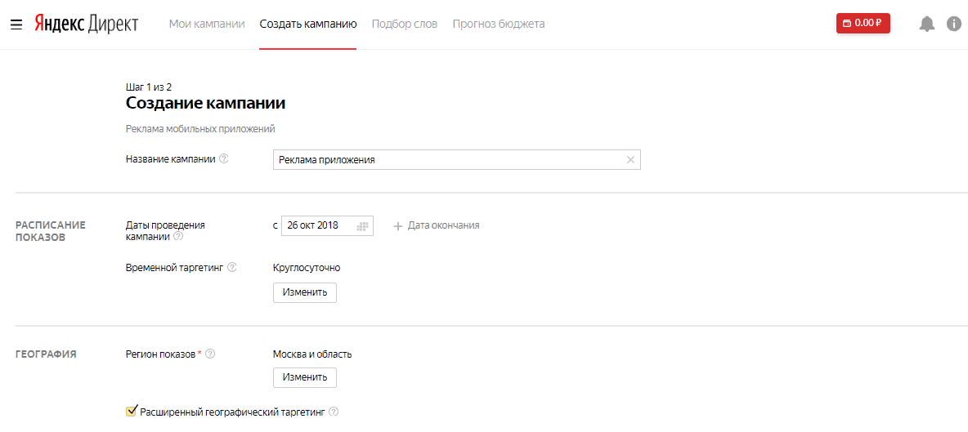Click the 0.00 ₽ balance button

(863, 24)
